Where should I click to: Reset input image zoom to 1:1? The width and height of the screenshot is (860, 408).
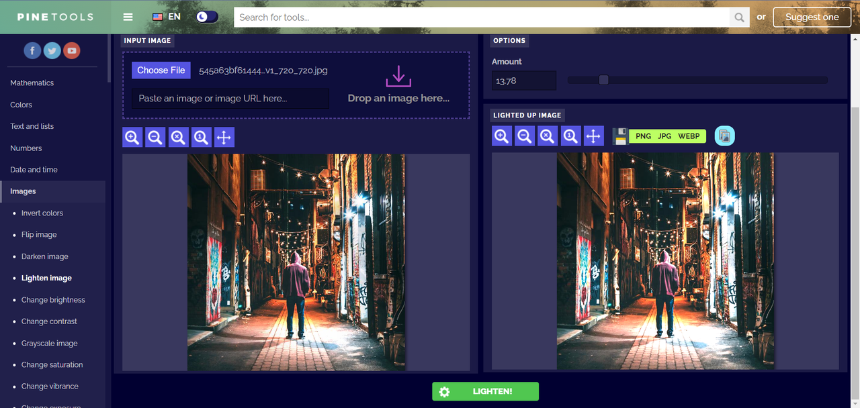tap(201, 138)
